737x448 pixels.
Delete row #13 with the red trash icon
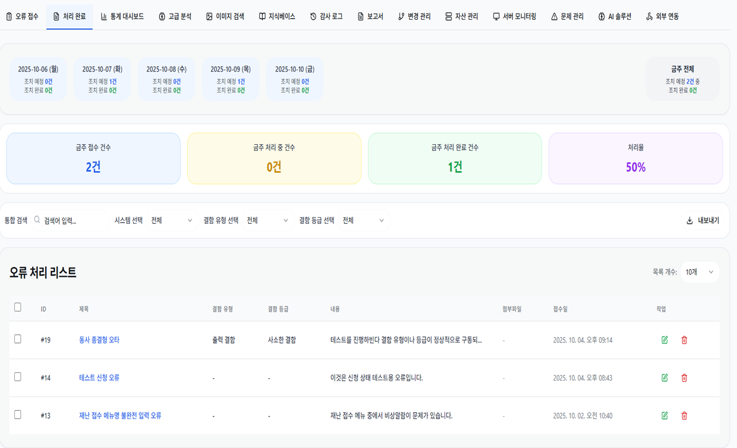[x=684, y=415]
